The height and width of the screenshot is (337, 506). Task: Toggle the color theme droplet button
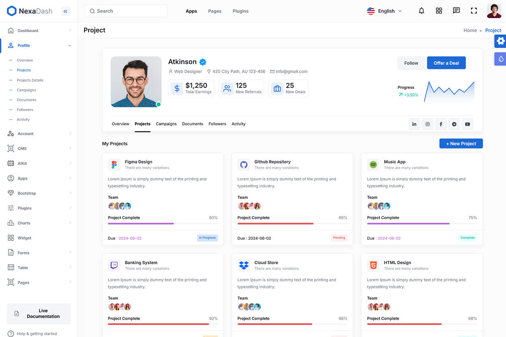[500, 59]
